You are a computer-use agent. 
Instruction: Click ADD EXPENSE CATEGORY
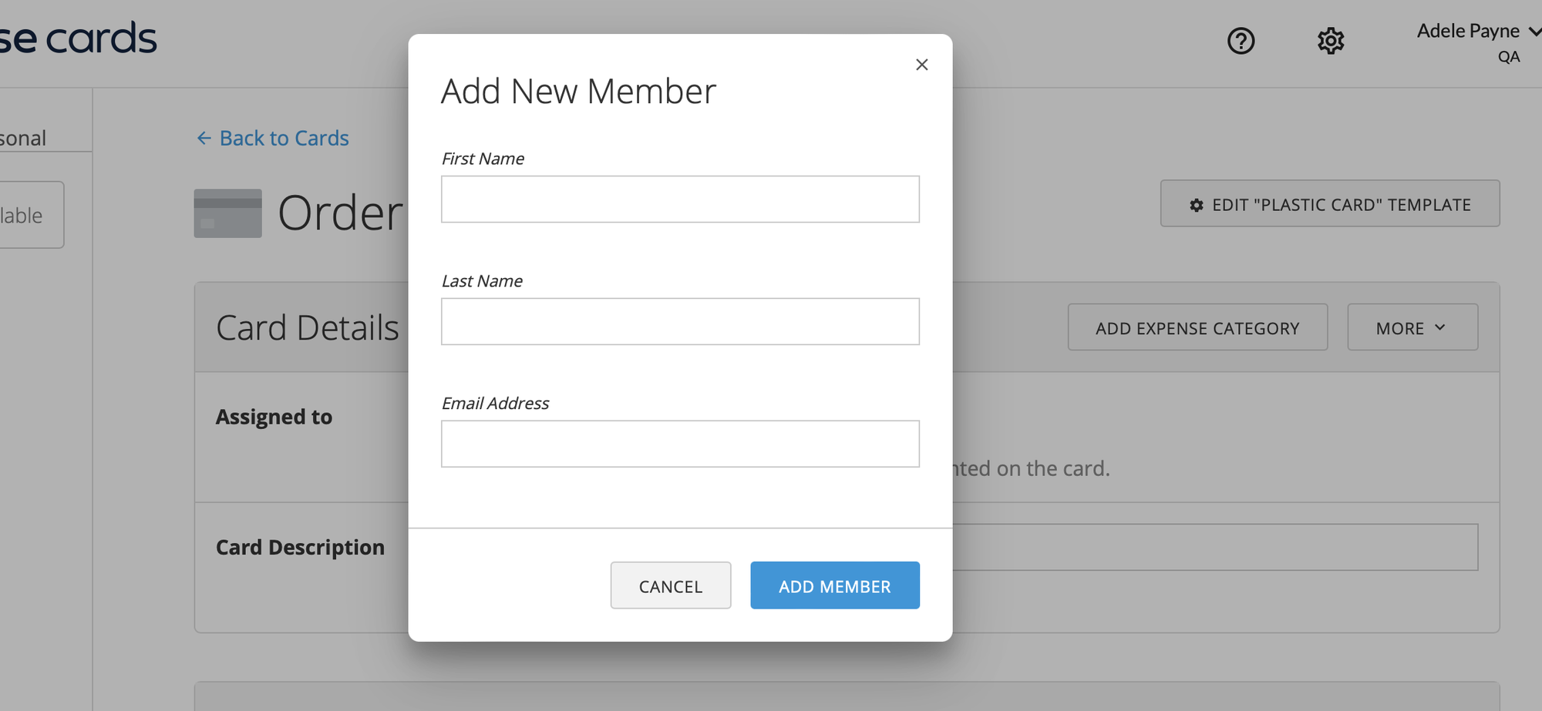pos(1197,327)
